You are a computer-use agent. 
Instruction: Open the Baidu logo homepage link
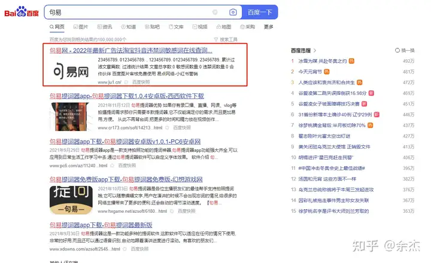22,12
